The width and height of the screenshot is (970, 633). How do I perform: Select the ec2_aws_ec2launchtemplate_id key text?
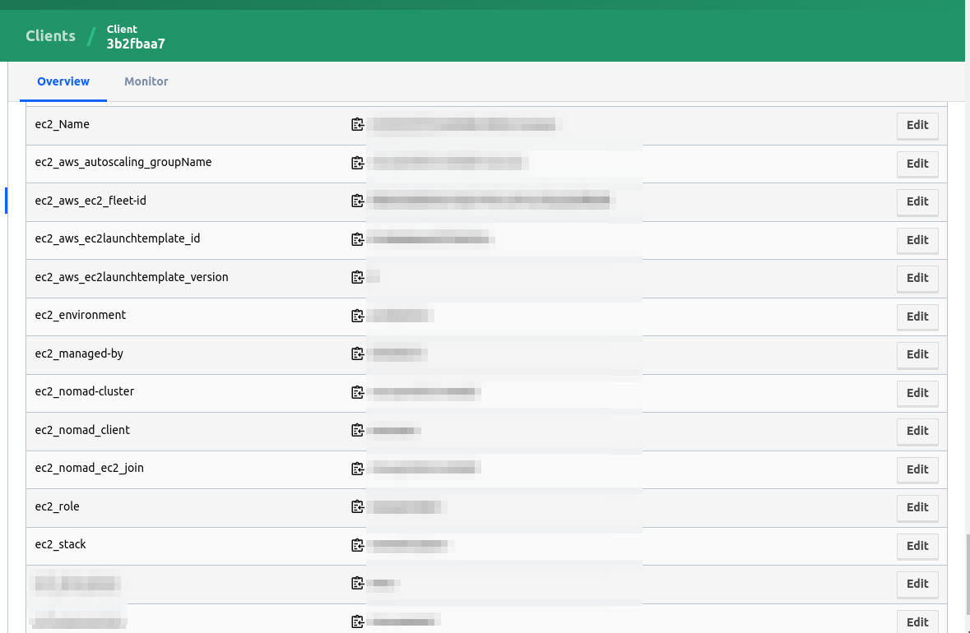118,238
